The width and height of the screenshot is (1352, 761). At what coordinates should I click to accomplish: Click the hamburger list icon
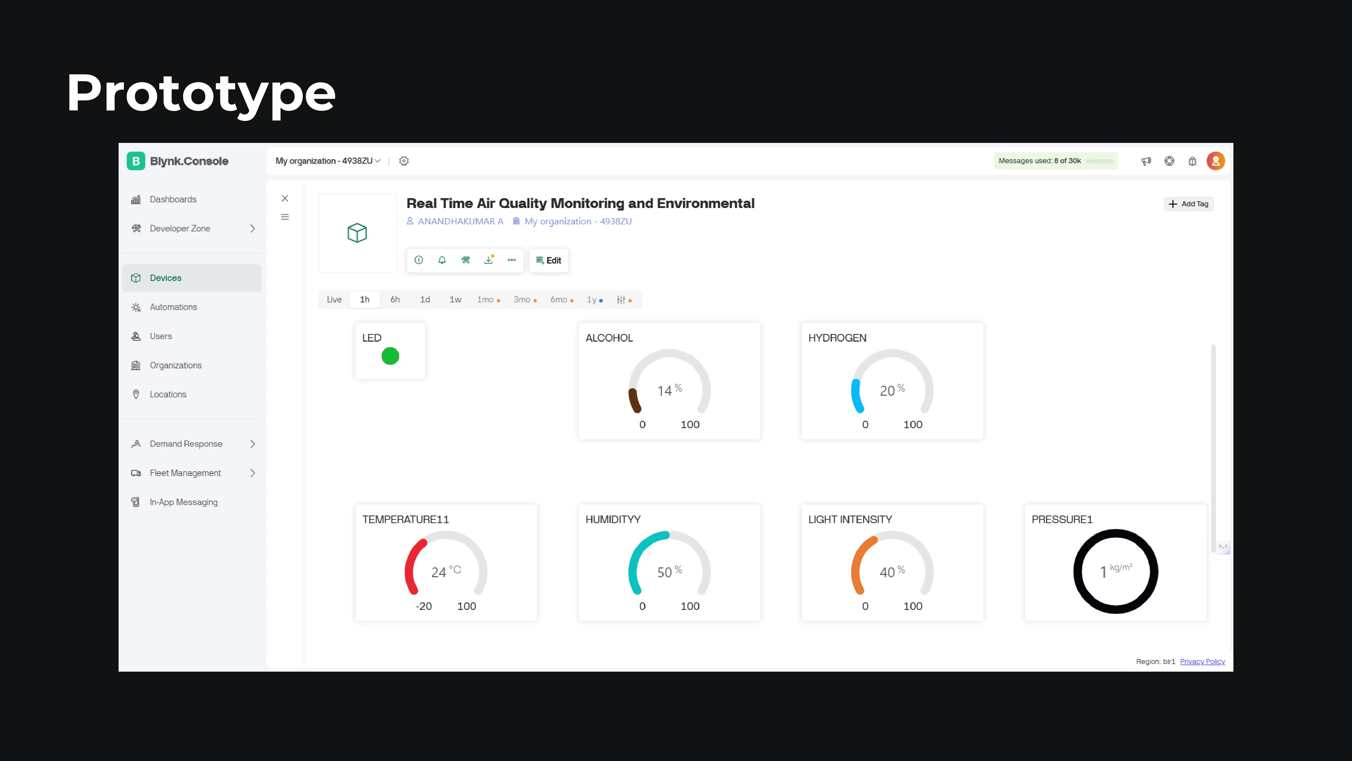click(x=285, y=217)
